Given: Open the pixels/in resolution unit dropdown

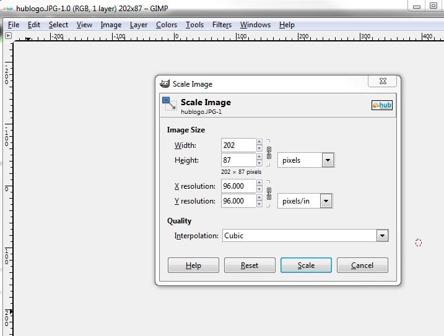Looking at the screenshot, I should point(326,201).
